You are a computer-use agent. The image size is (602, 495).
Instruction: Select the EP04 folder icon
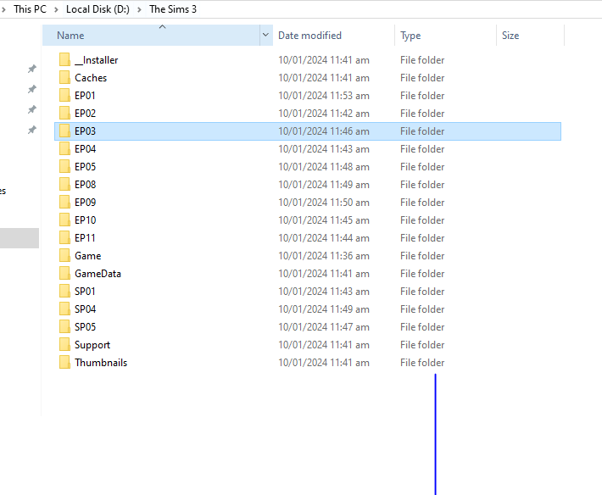[64, 149]
